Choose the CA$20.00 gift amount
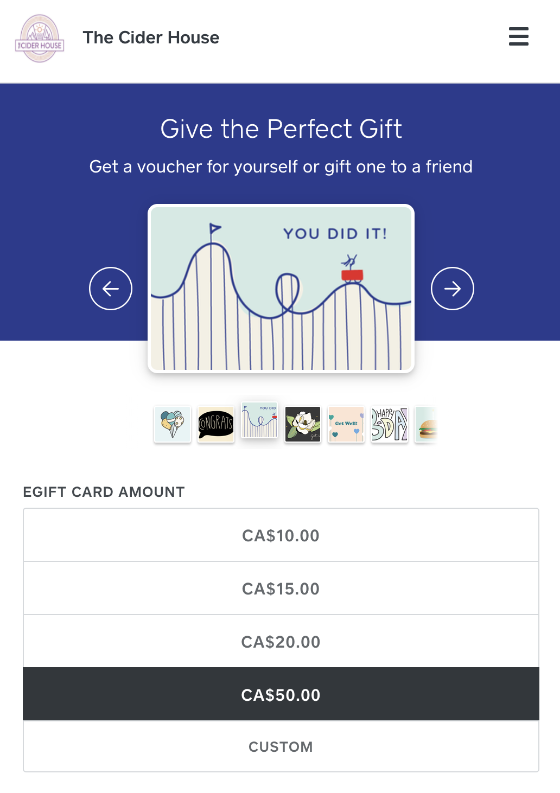The width and height of the screenshot is (560, 793). point(281,642)
